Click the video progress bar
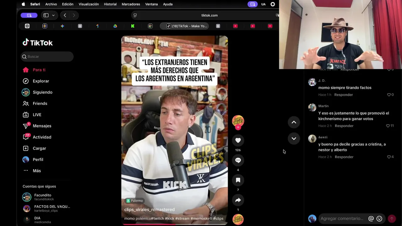The height and width of the screenshot is (226, 402). (175, 224)
